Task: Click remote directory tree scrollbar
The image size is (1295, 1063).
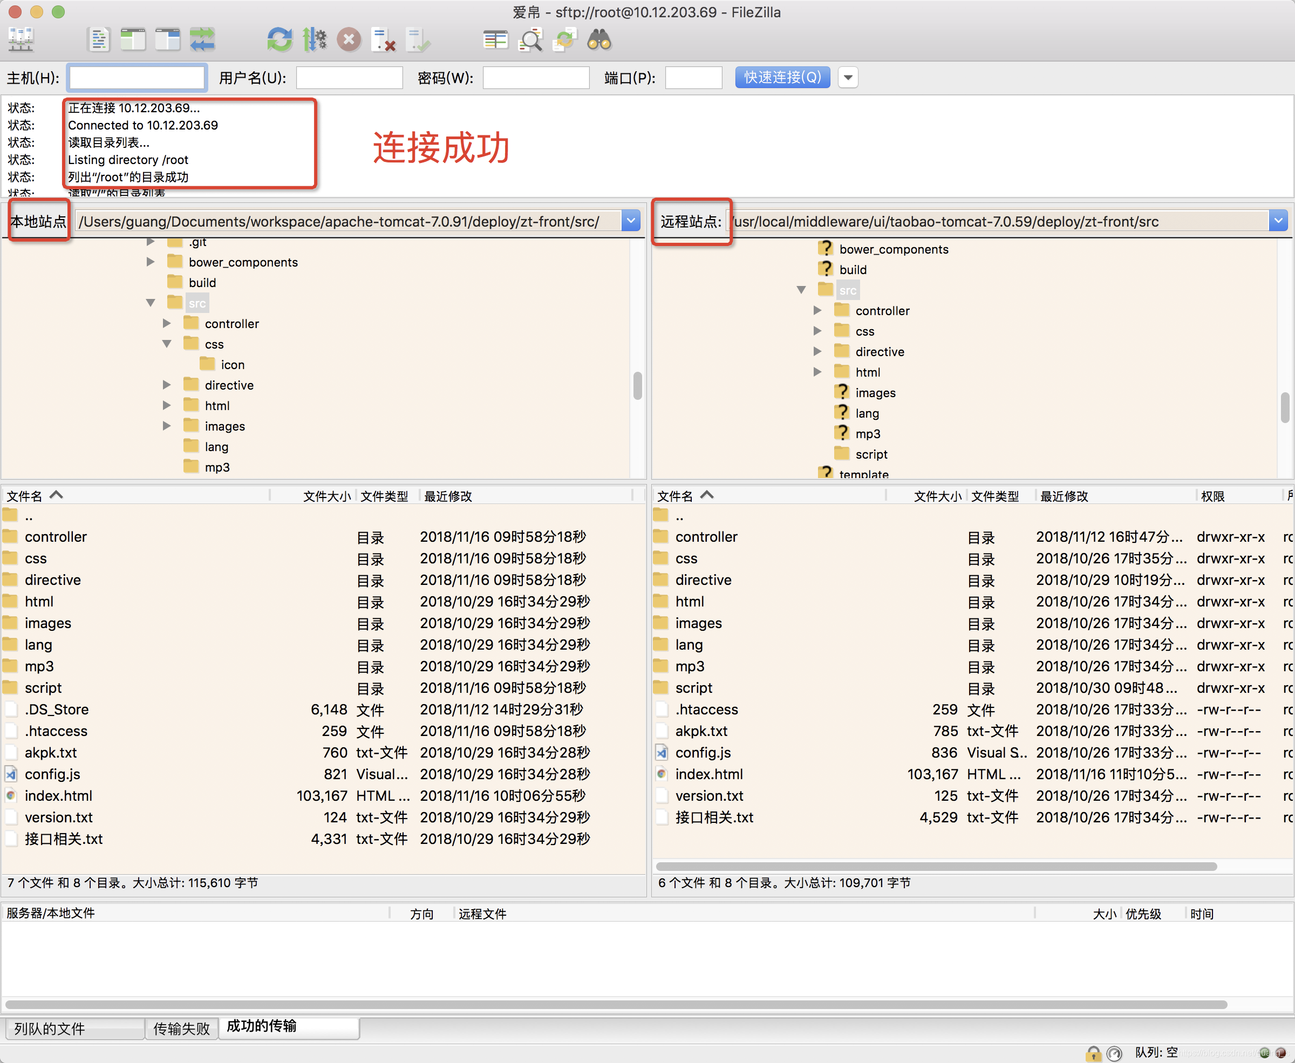Action: tap(1285, 407)
